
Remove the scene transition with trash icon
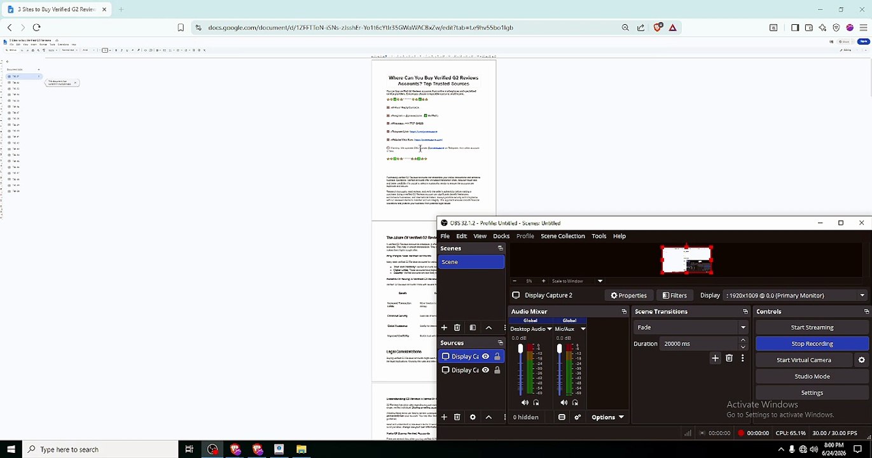click(729, 359)
